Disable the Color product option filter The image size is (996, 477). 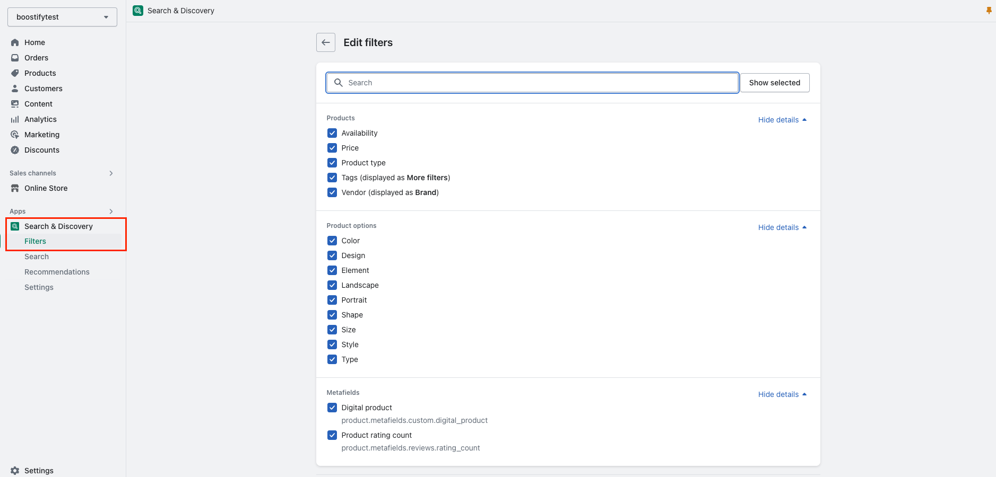pos(332,240)
